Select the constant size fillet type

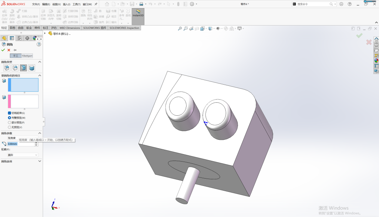7,68
